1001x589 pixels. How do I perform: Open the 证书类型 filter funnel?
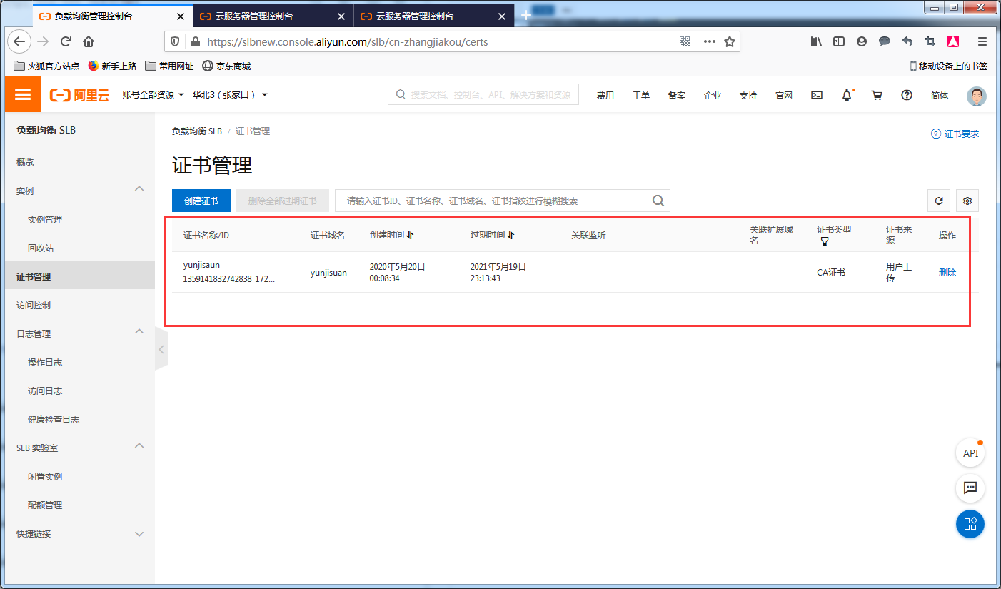click(x=825, y=242)
